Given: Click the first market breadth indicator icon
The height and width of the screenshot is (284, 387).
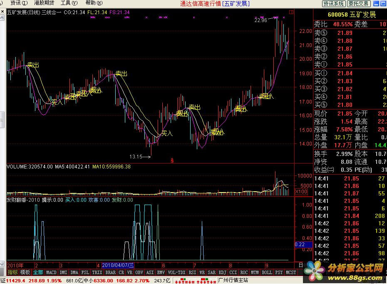Looking at the screenshot, I should tap(184, 281).
